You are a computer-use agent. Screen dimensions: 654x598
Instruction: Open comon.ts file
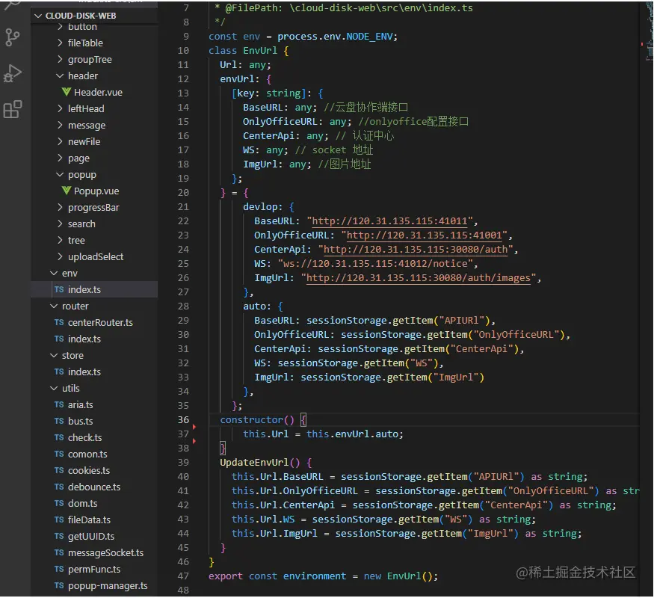(87, 454)
